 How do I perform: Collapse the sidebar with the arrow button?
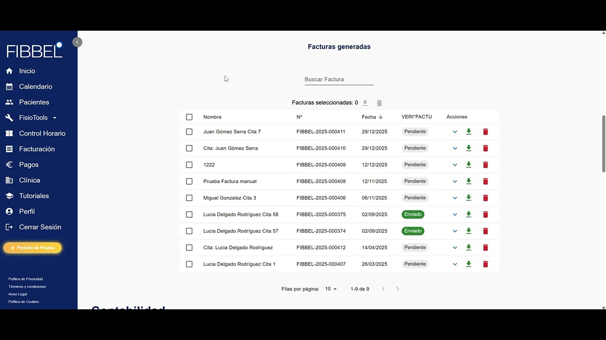(x=77, y=42)
